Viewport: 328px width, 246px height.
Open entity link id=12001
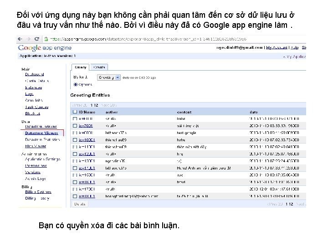coord(87,154)
